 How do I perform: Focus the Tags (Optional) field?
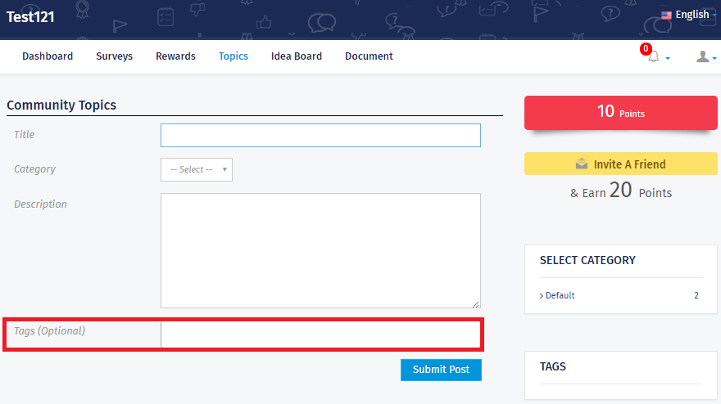[x=320, y=334]
